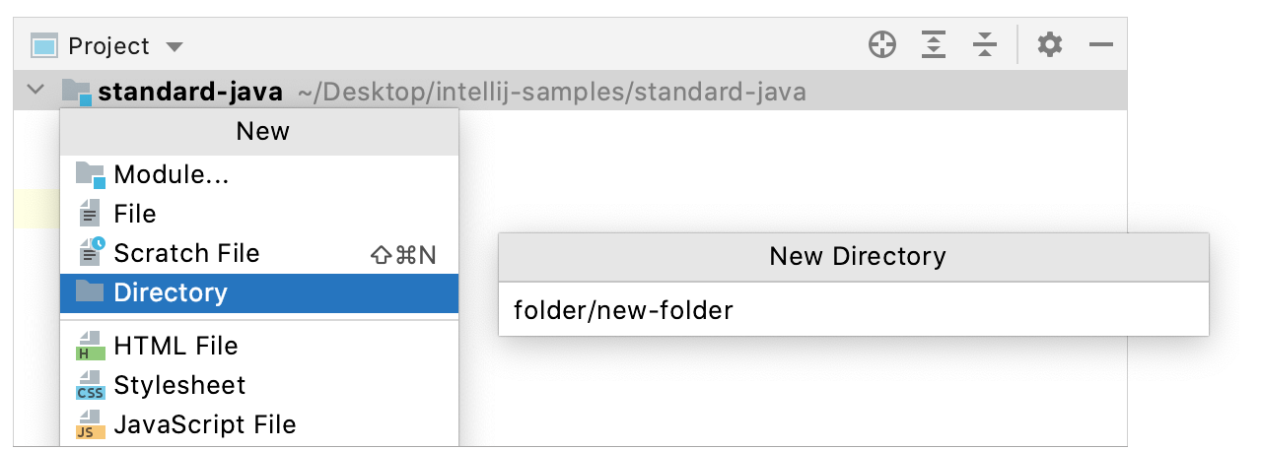Select File in the New menu

(x=135, y=214)
